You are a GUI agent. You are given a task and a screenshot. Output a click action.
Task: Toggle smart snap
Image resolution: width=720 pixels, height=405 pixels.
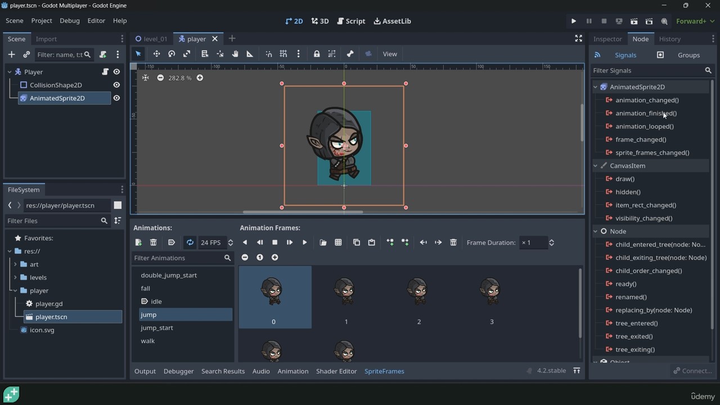(x=269, y=54)
